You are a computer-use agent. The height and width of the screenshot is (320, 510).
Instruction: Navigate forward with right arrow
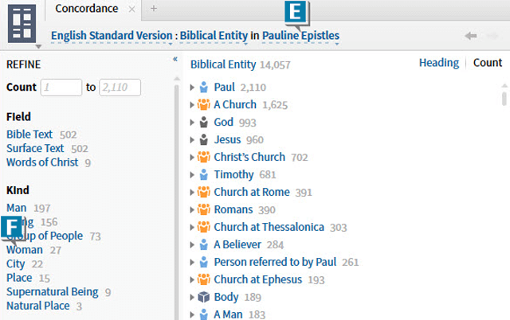[x=494, y=36]
